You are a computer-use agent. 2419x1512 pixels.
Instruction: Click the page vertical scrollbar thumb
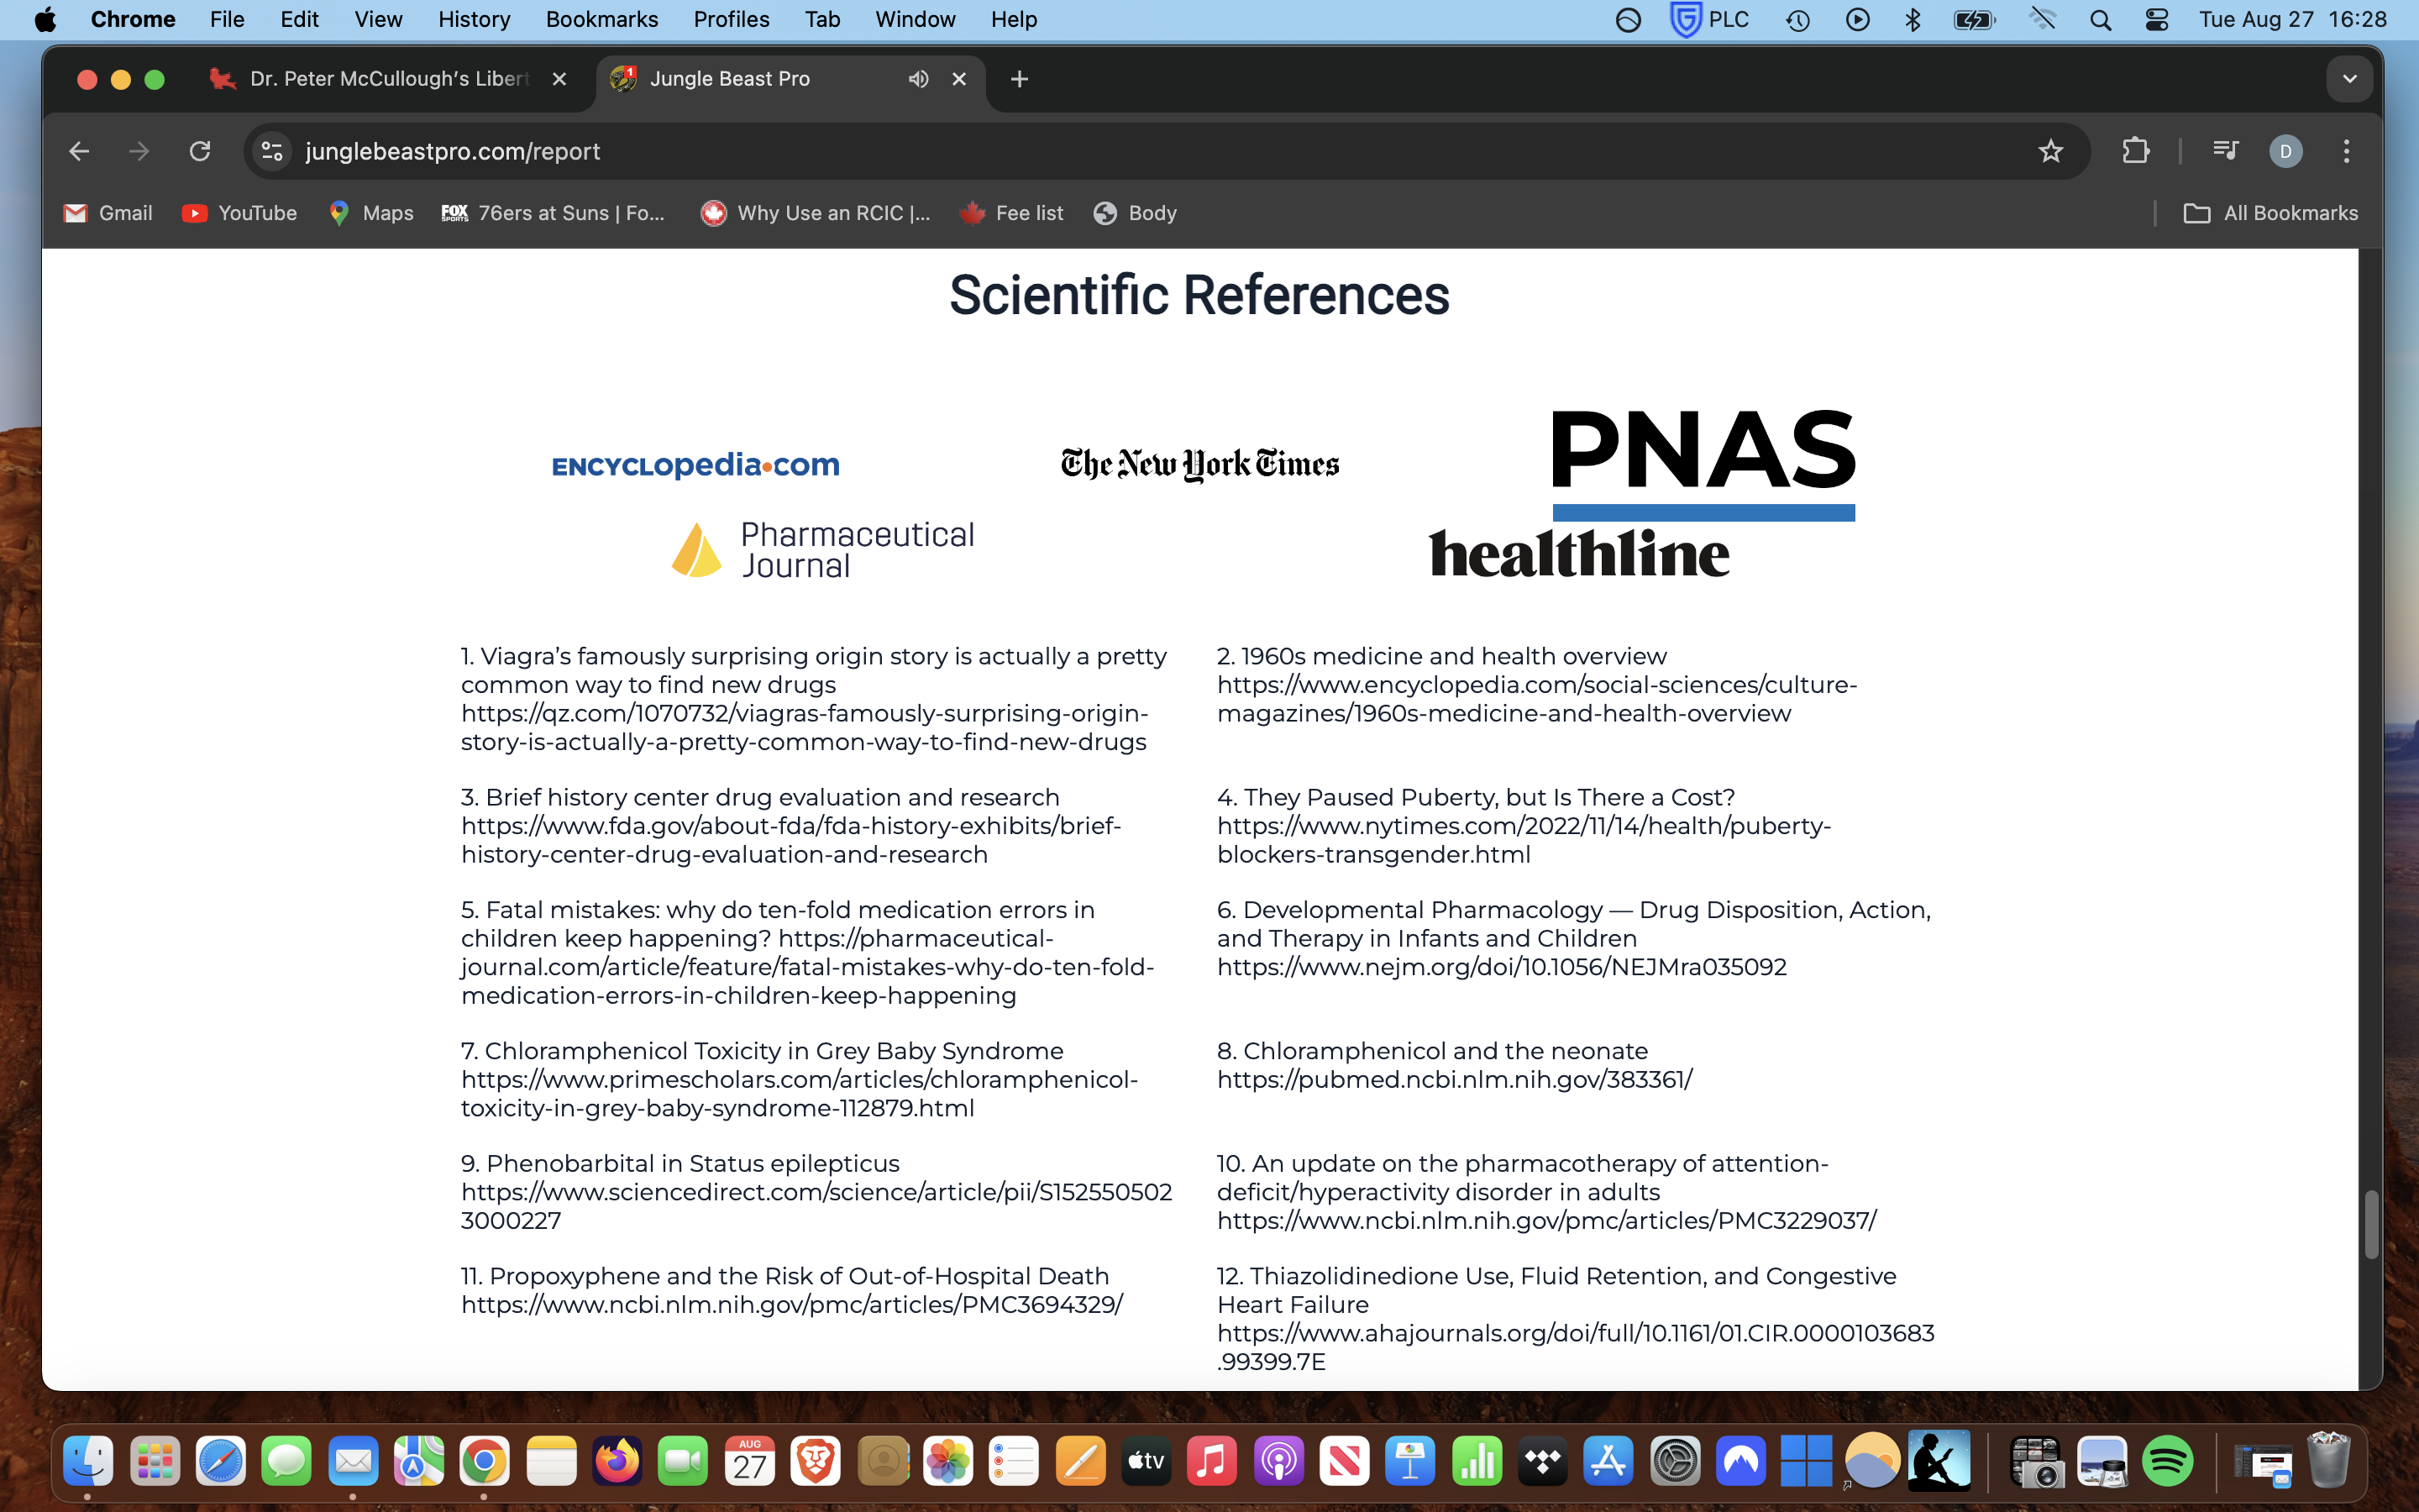coord(2370,1225)
